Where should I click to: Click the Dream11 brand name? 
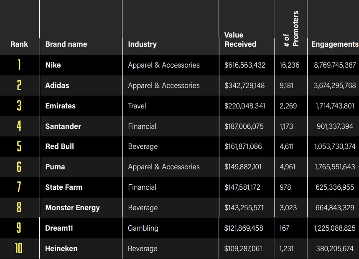(60, 228)
